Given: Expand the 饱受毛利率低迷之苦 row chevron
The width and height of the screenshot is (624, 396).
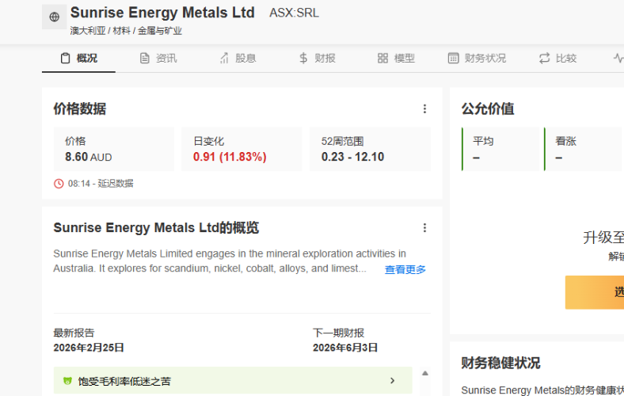Looking at the screenshot, I should (x=392, y=381).
